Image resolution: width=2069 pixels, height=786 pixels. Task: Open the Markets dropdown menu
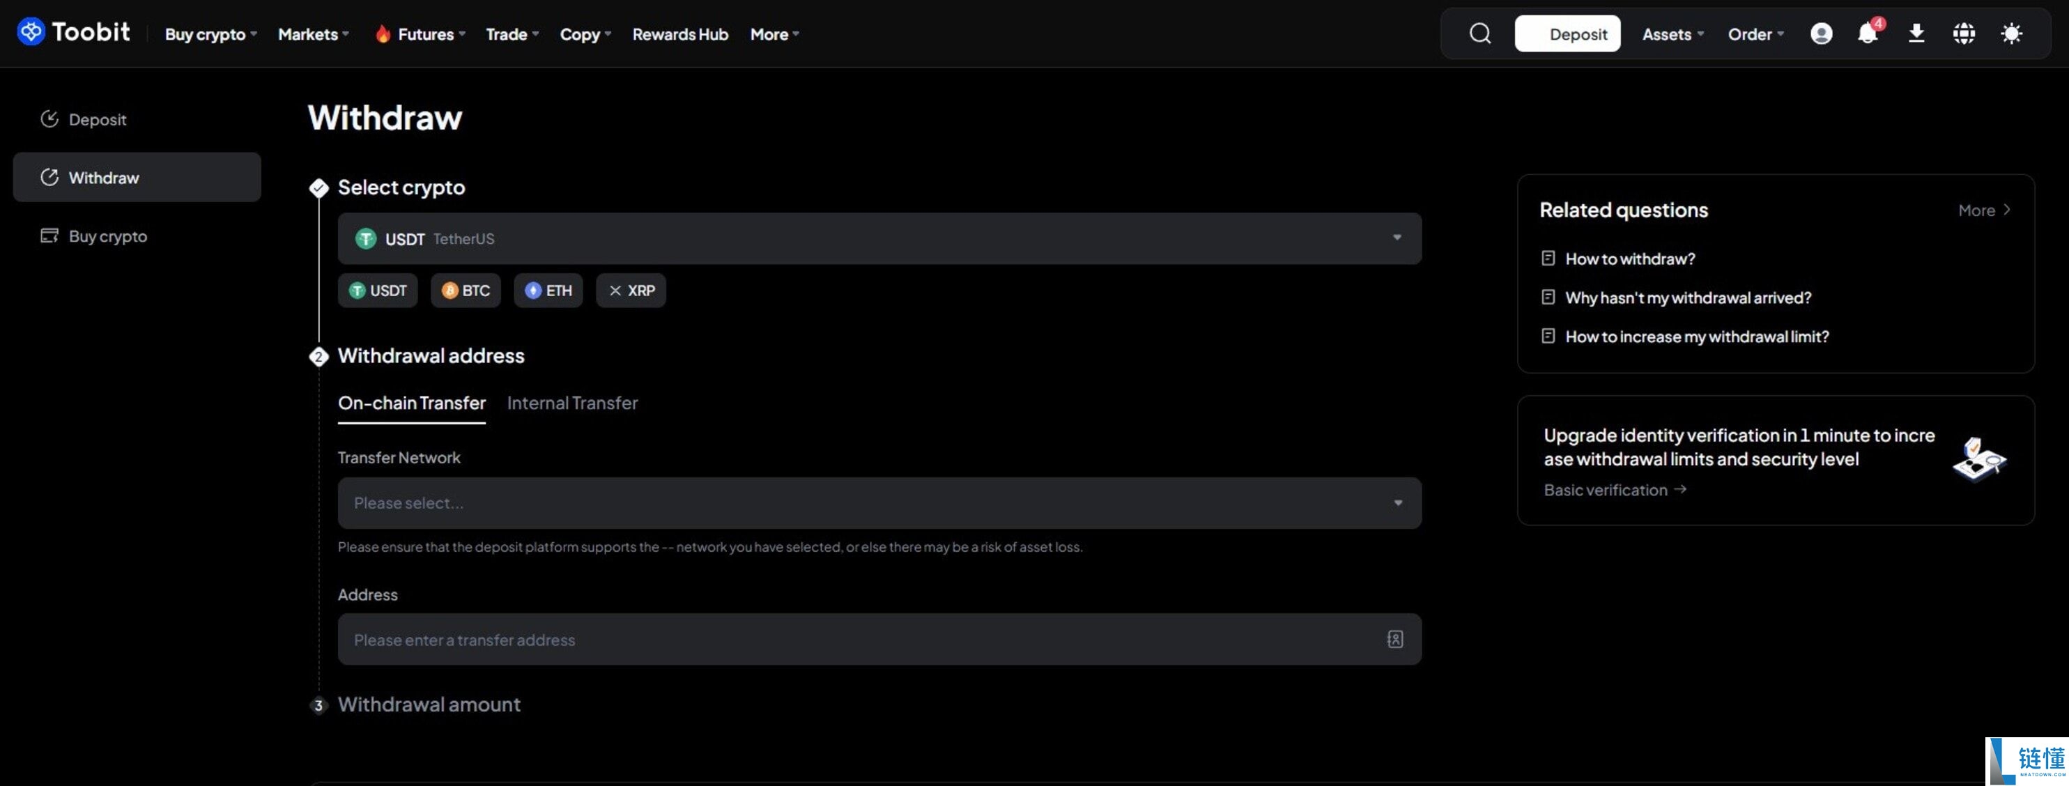click(x=313, y=33)
